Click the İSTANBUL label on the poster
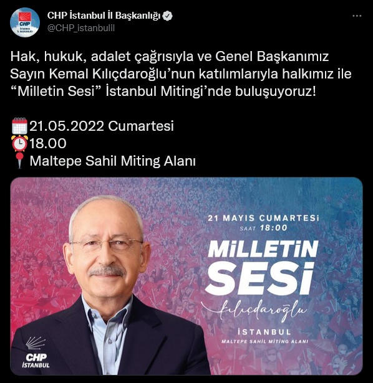 tap(264, 332)
